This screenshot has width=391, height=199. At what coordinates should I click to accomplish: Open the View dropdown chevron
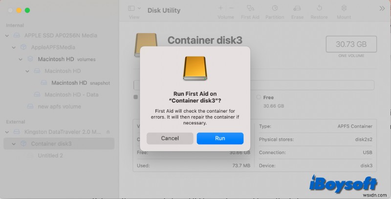tap(139, 8)
